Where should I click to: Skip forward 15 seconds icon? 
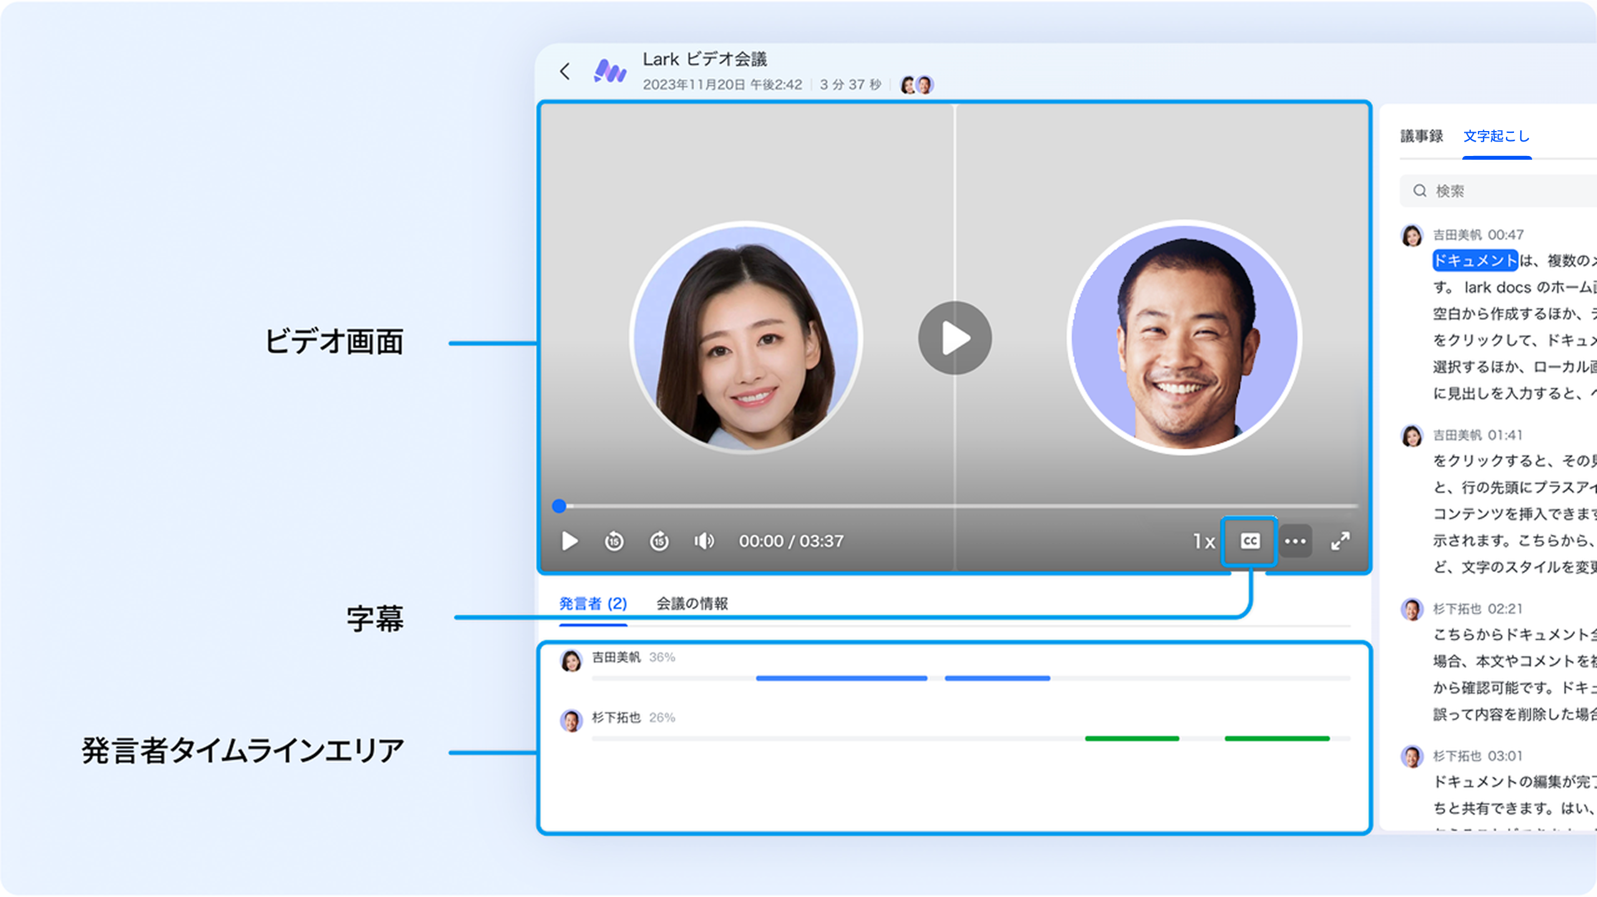tap(659, 541)
